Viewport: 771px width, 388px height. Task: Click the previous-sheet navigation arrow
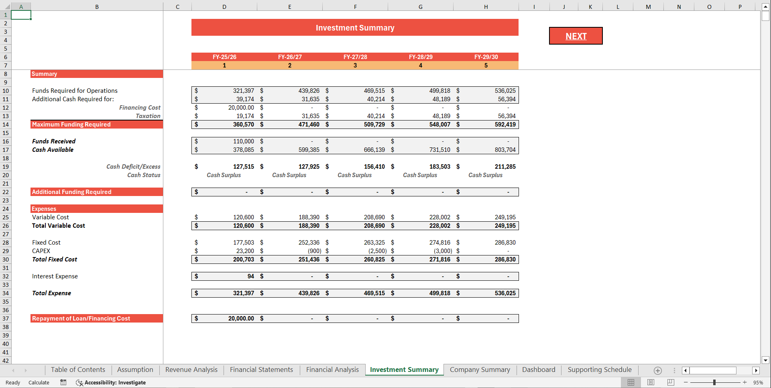13,370
